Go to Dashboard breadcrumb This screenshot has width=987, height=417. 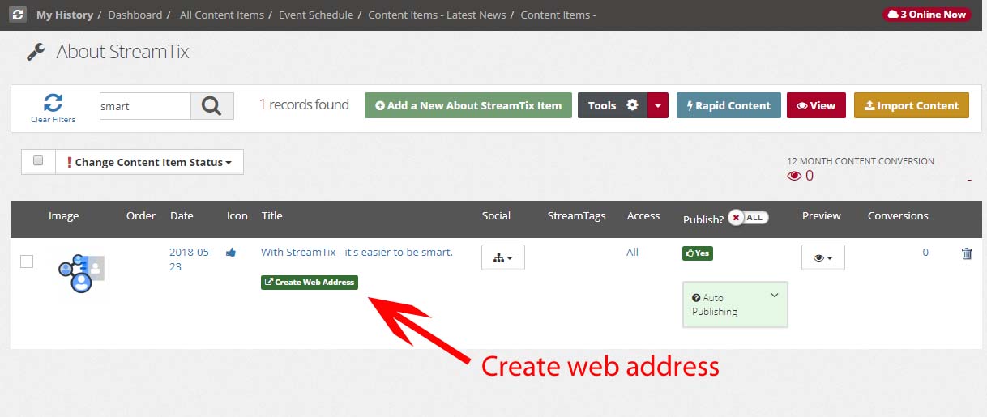point(135,15)
